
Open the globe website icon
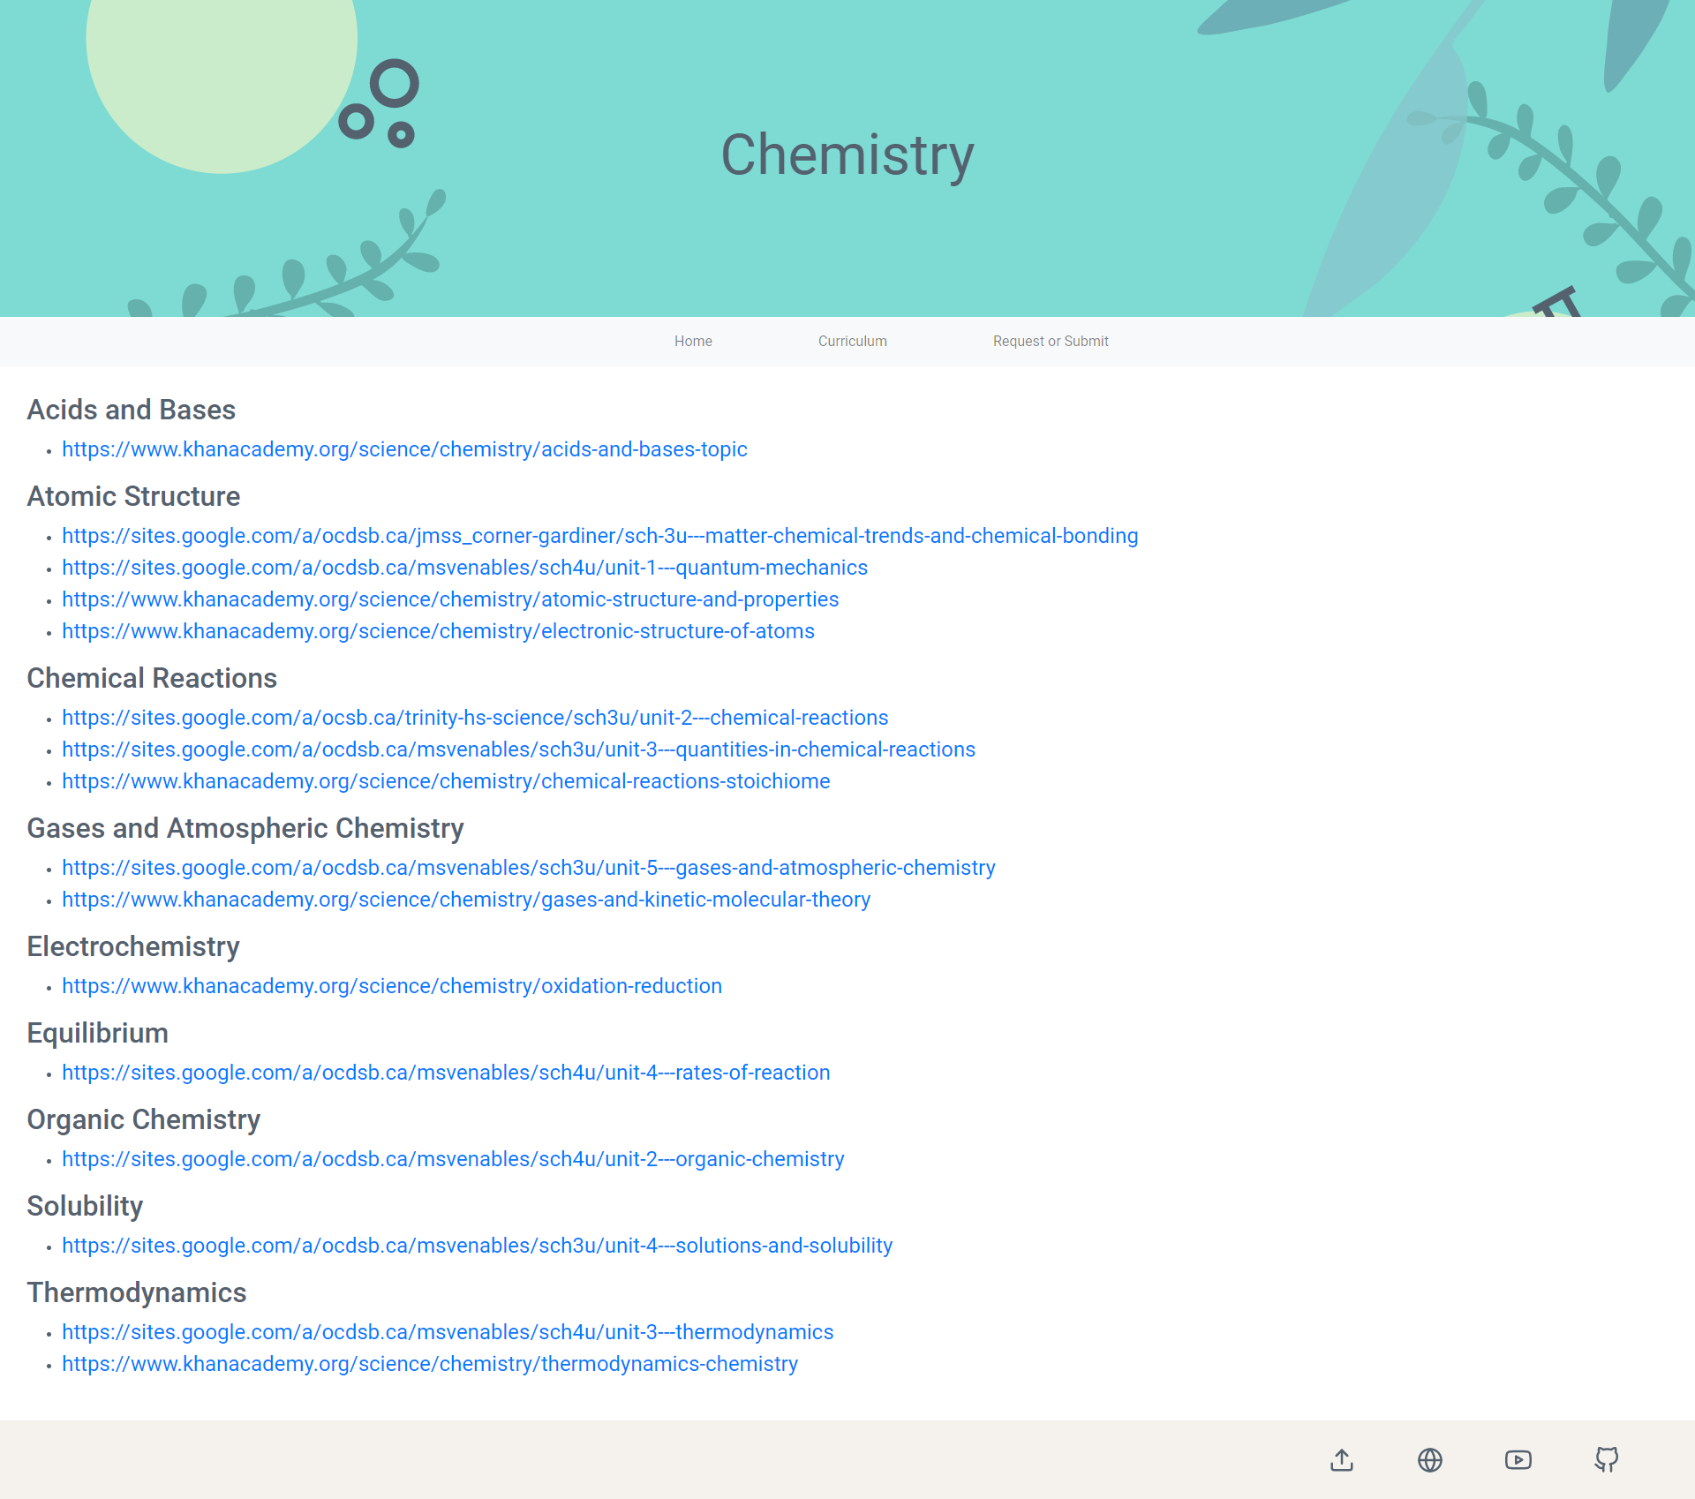(x=1430, y=1460)
